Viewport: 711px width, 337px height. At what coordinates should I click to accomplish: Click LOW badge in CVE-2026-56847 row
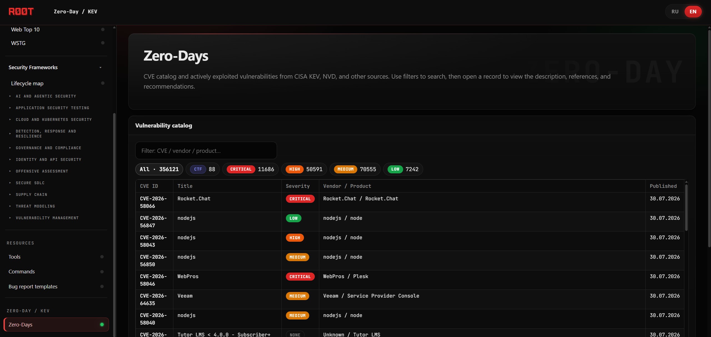(x=293, y=218)
